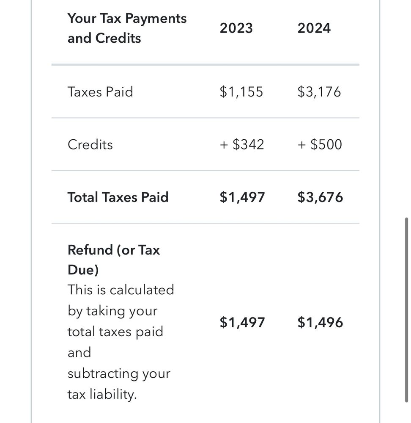The width and height of the screenshot is (411, 423).
Task: Click the divider line beneath the Credits row
Action: 205,171
